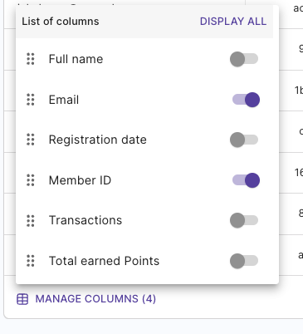303x334 pixels.
Task: Click the Registration date drag handle
Action: pyautogui.click(x=31, y=140)
